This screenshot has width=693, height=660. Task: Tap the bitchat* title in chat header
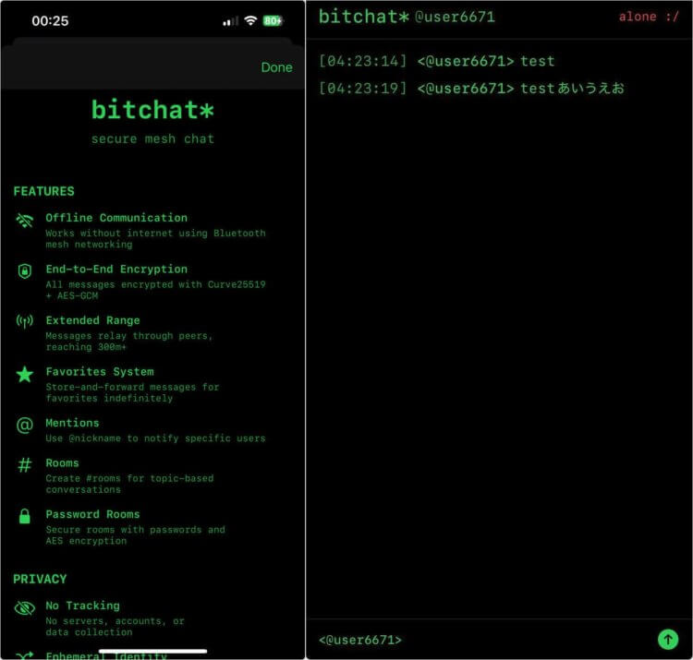(364, 17)
